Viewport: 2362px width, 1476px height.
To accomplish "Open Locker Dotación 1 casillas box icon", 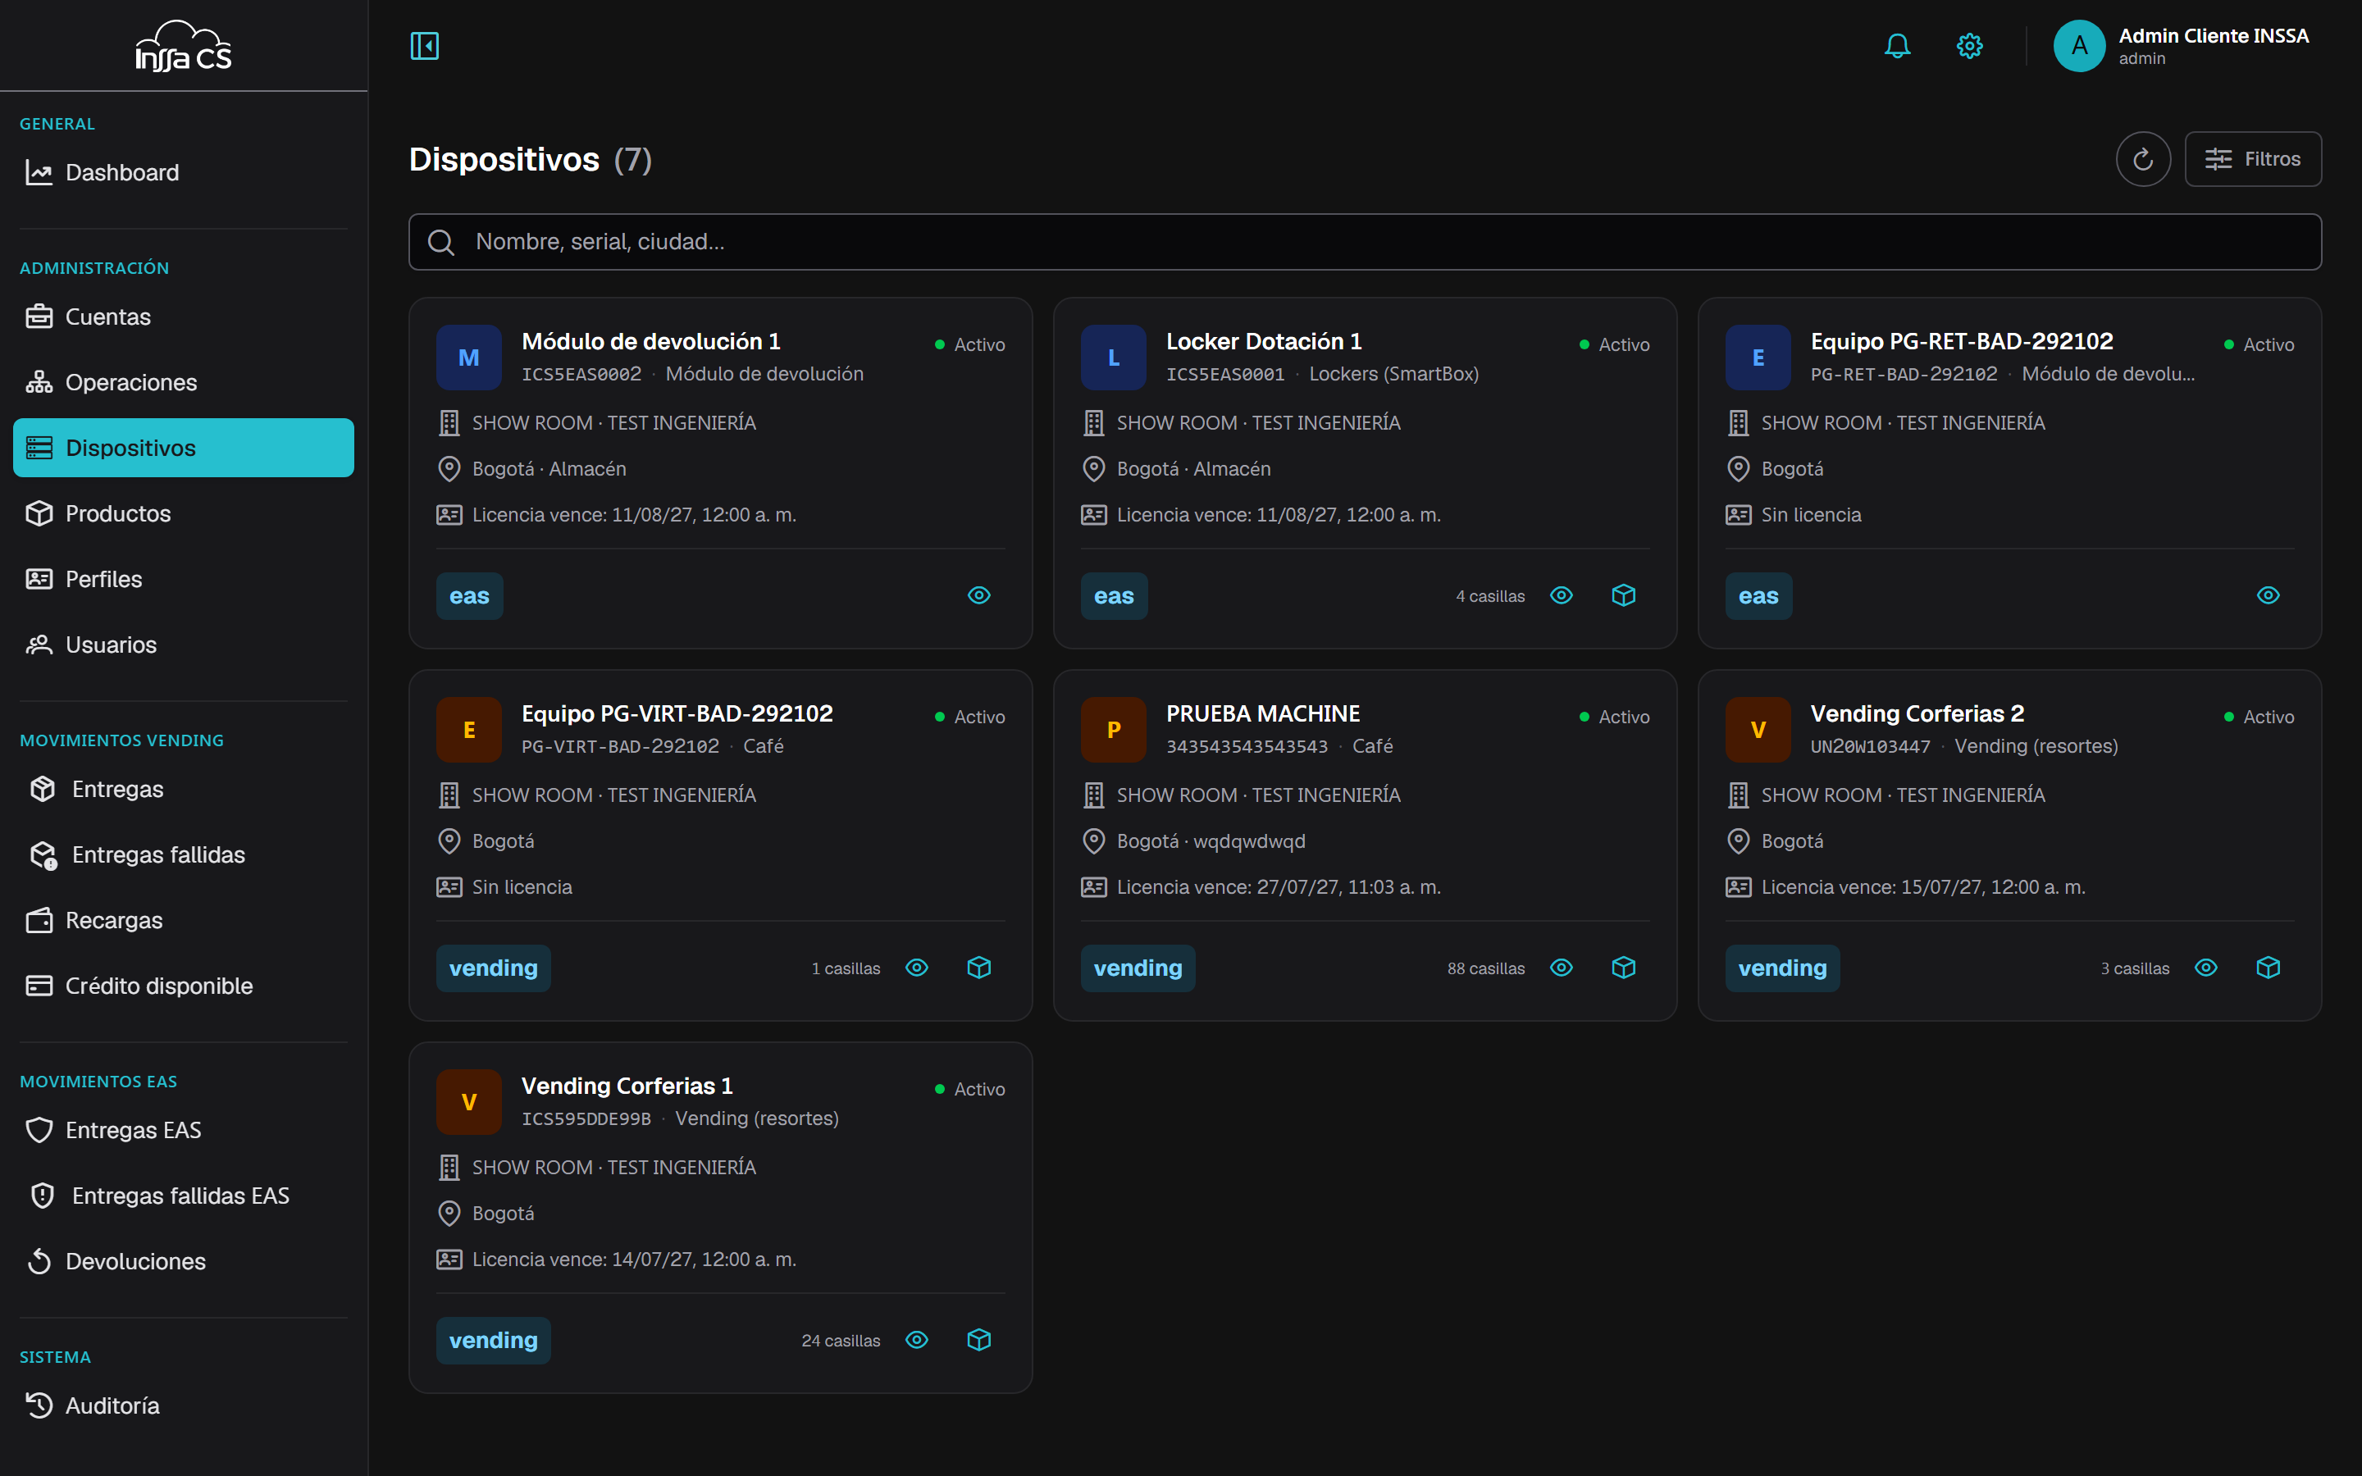I will point(1623,595).
